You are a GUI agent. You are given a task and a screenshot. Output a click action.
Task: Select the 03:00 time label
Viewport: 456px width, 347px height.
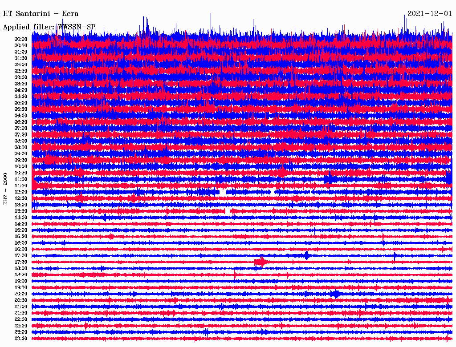pyautogui.click(x=21, y=77)
